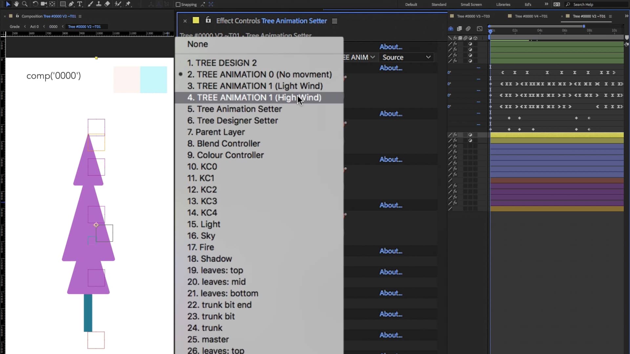Click the yellow layer label swatch near Effect Controls
The height and width of the screenshot is (354, 630).
(196, 20)
